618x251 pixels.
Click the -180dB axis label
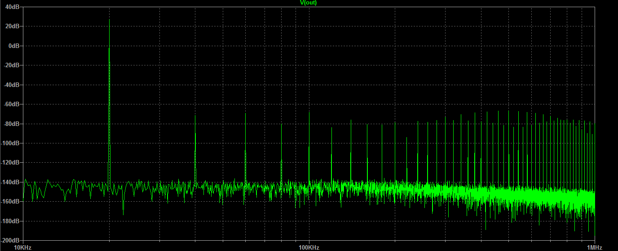[11, 221]
